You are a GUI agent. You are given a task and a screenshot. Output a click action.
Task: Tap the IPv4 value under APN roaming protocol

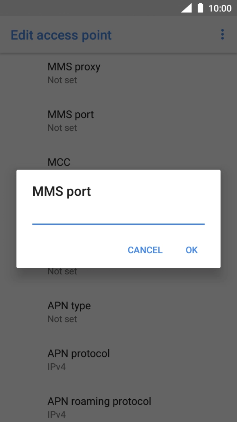tap(56, 415)
